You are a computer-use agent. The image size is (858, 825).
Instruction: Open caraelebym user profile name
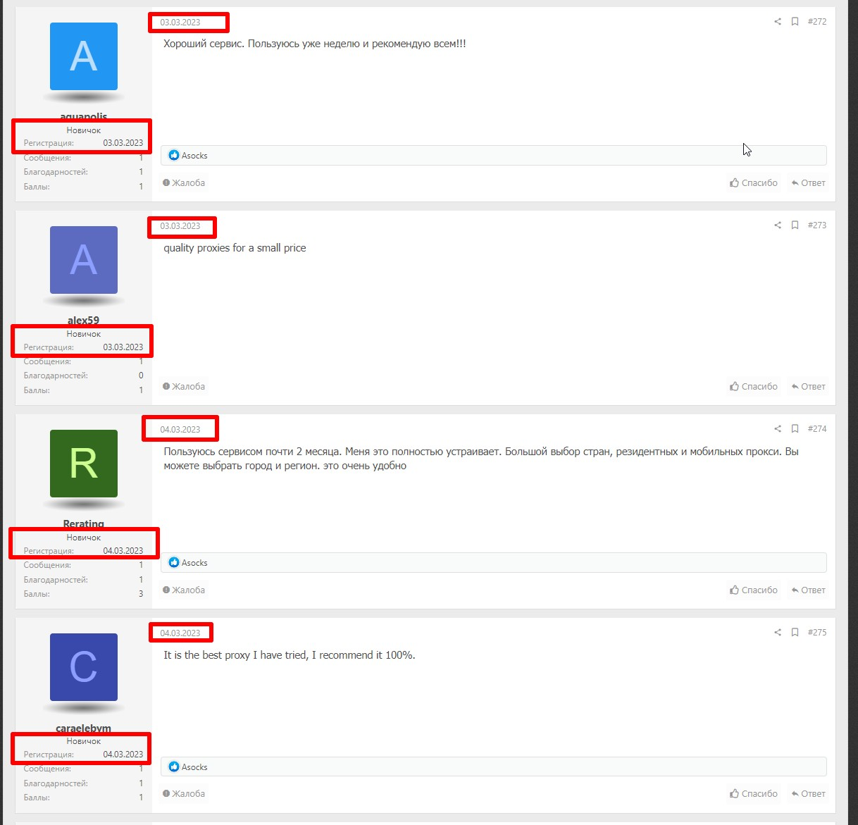(84, 728)
